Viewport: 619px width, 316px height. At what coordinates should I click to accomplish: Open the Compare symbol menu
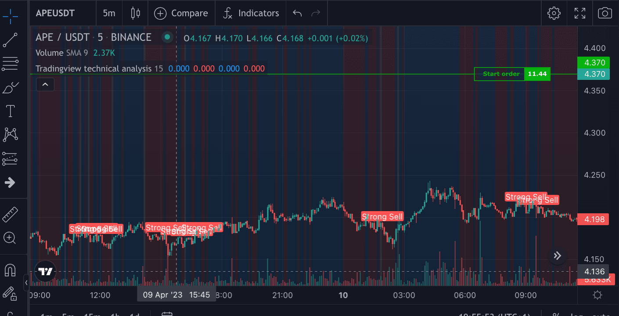pos(181,13)
